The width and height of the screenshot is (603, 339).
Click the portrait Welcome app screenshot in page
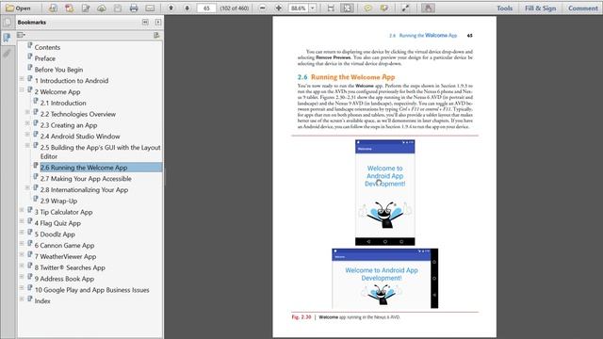tap(385, 192)
